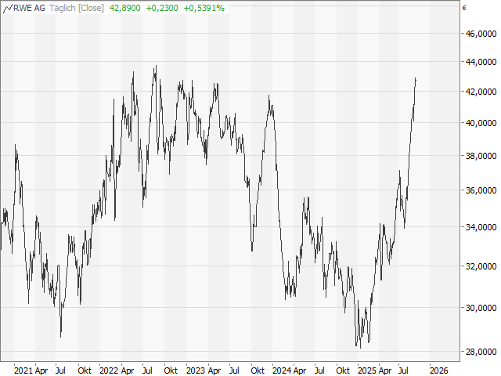Click the 28,0000 price axis label
Viewport: 501px width, 376px height.
[481, 352]
